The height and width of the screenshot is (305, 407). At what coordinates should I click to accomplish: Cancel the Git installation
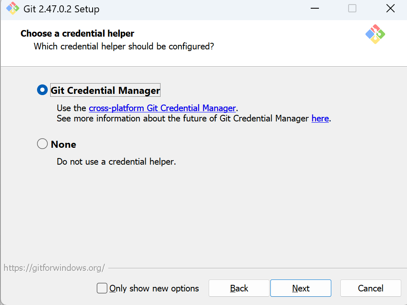[x=370, y=288]
